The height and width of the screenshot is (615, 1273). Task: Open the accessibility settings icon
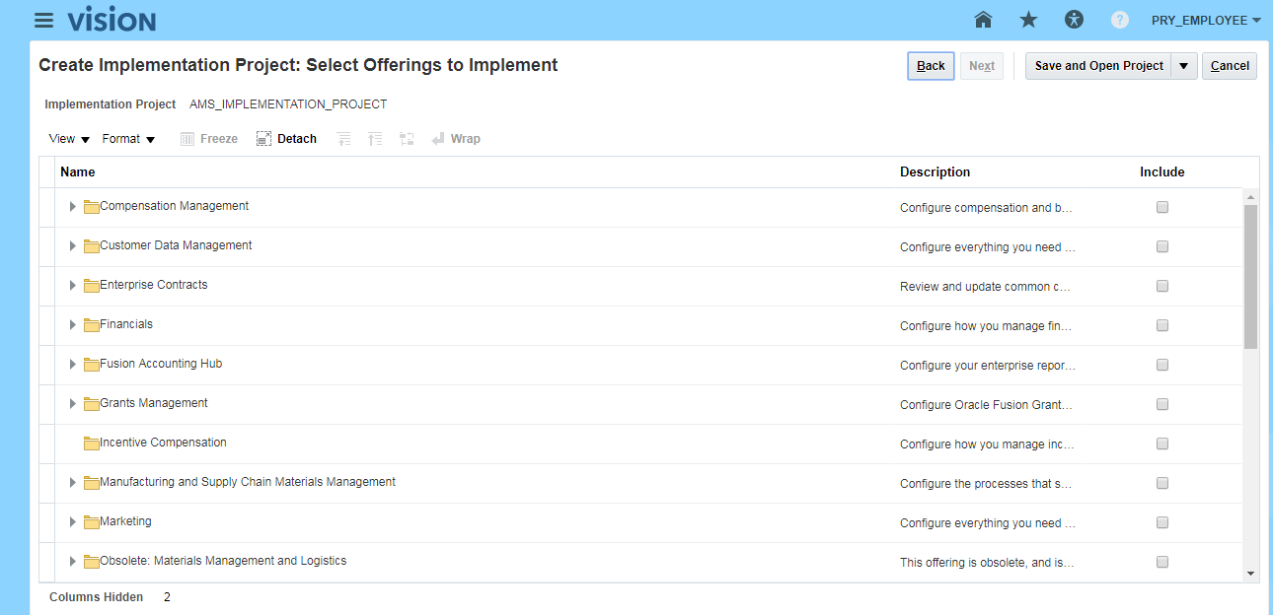click(1074, 20)
